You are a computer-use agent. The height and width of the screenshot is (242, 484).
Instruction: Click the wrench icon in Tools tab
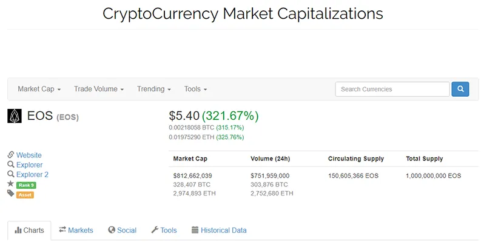[x=155, y=230]
